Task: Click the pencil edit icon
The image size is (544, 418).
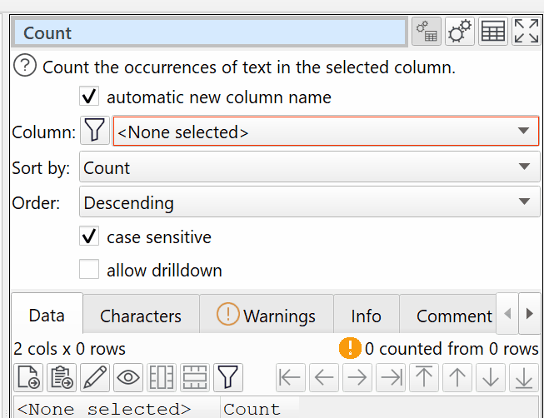Action: coord(96,377)
